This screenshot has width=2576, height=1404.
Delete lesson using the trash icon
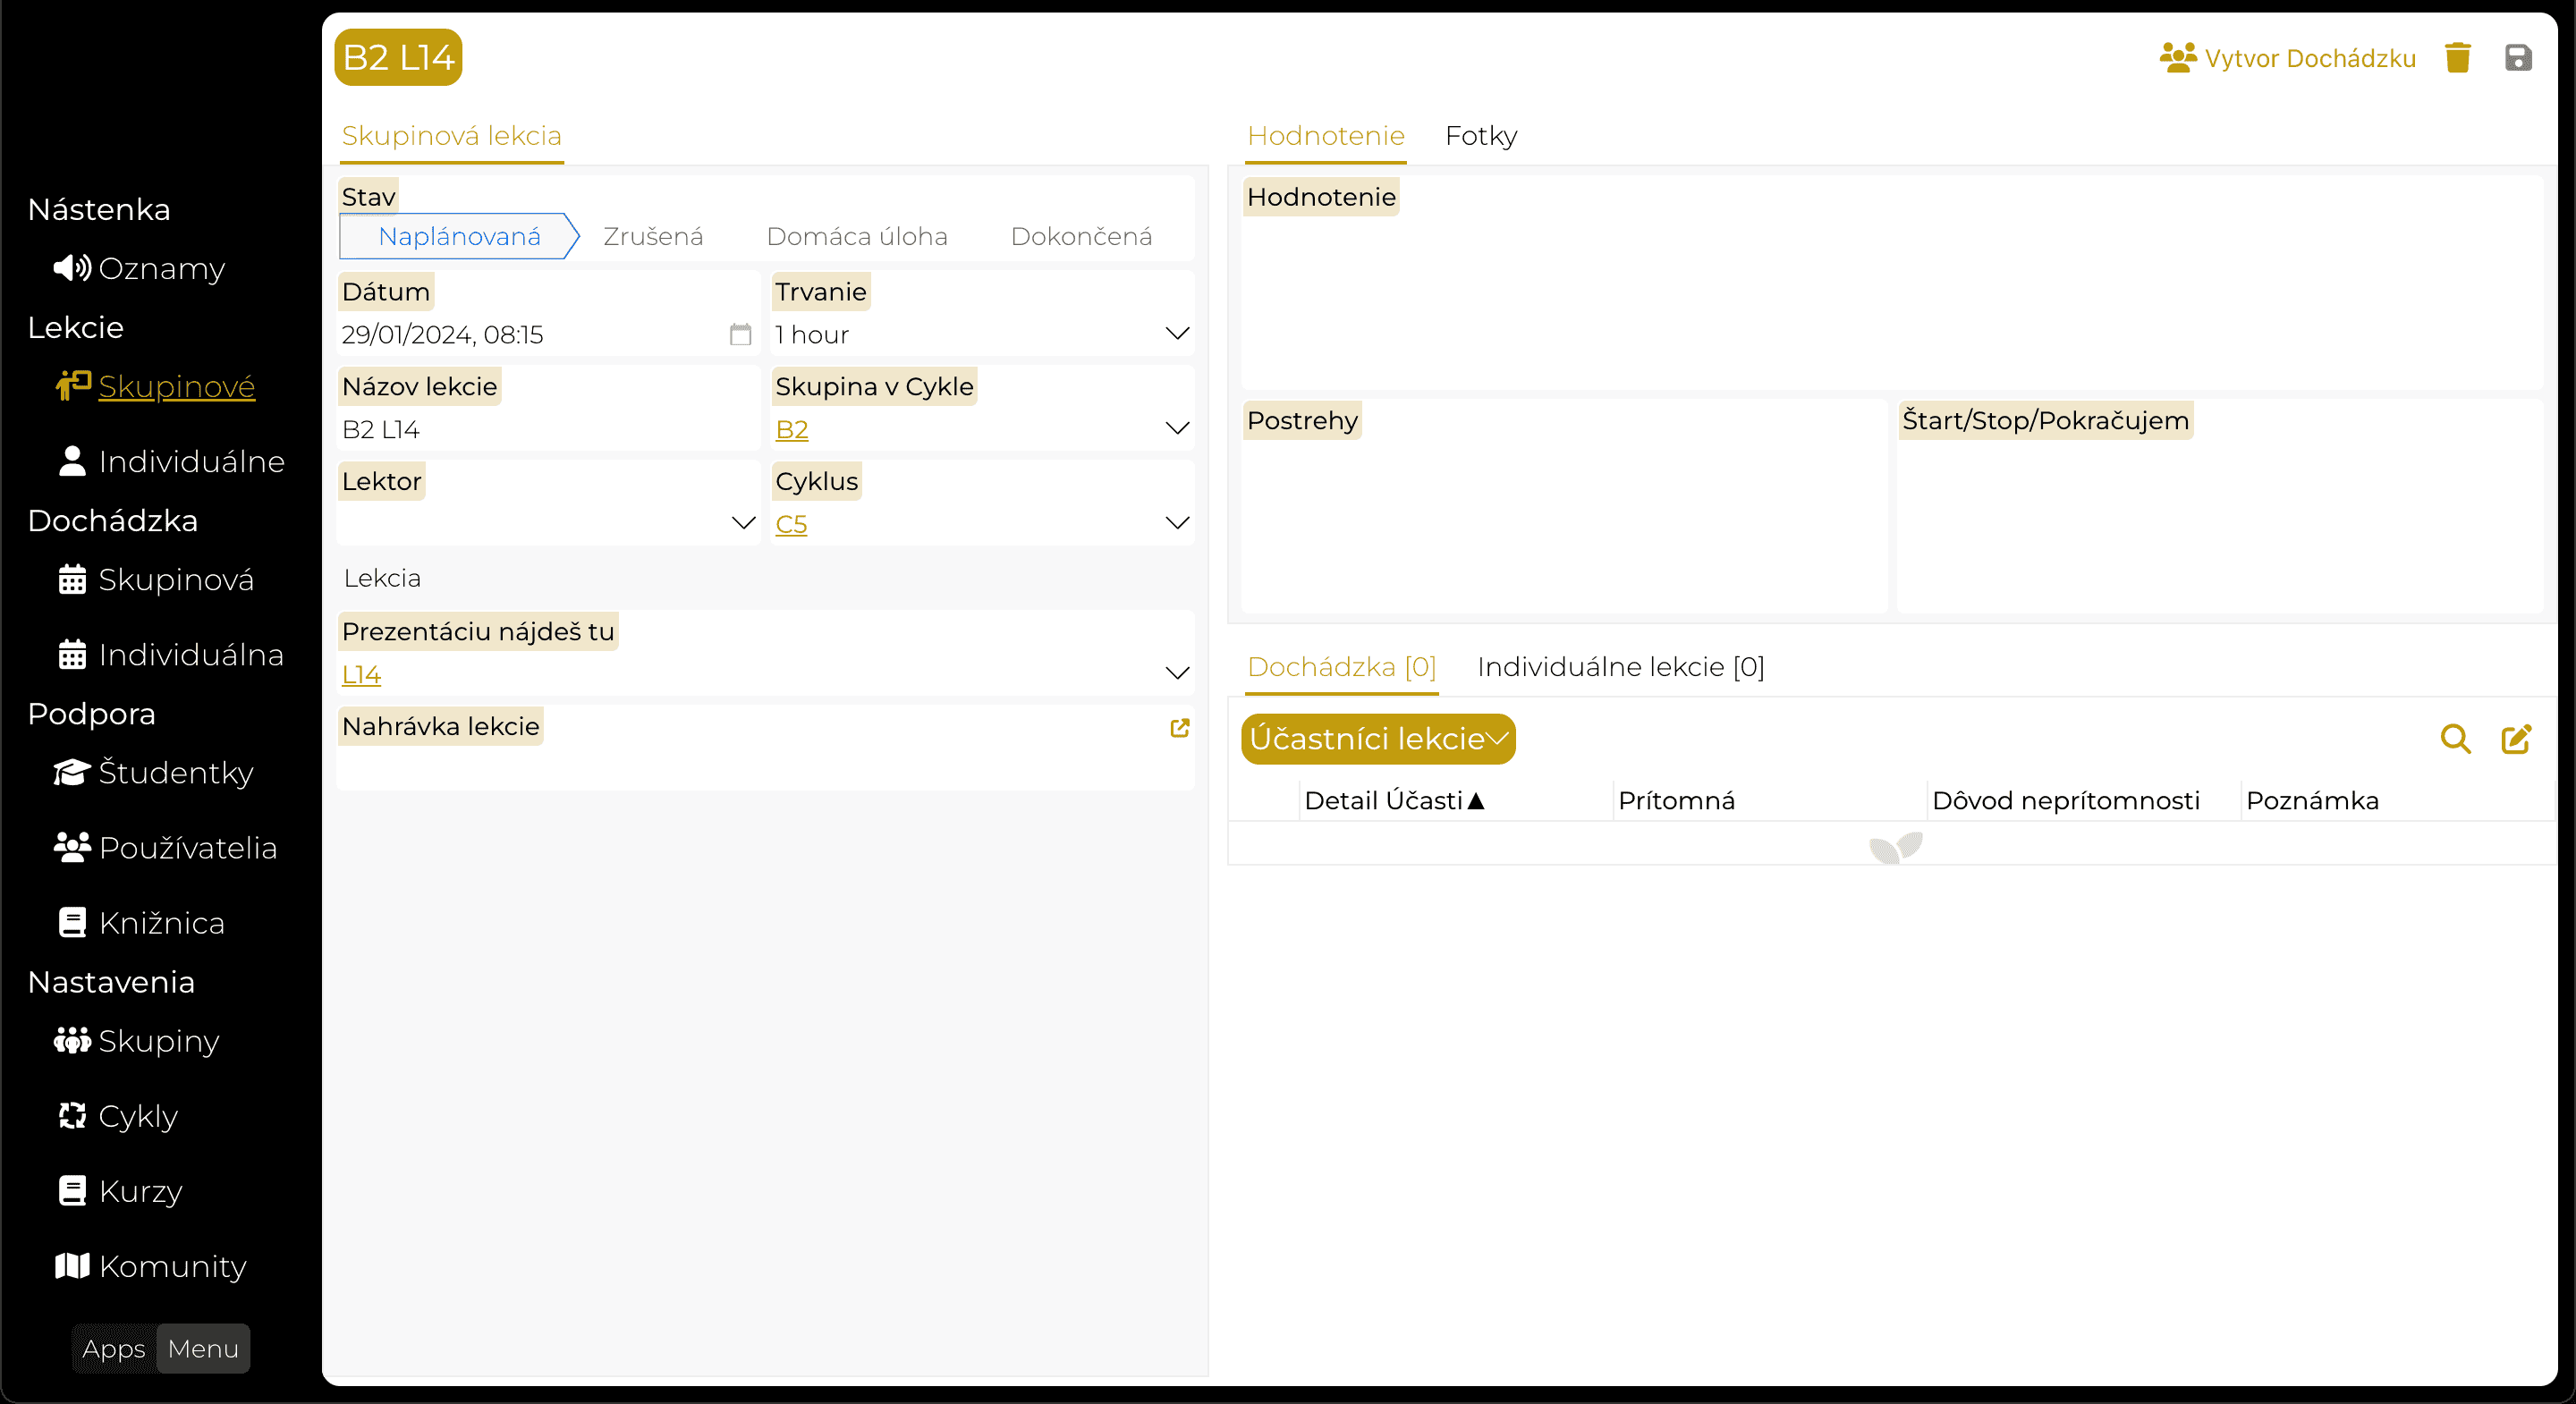[x=2457, y=58]
